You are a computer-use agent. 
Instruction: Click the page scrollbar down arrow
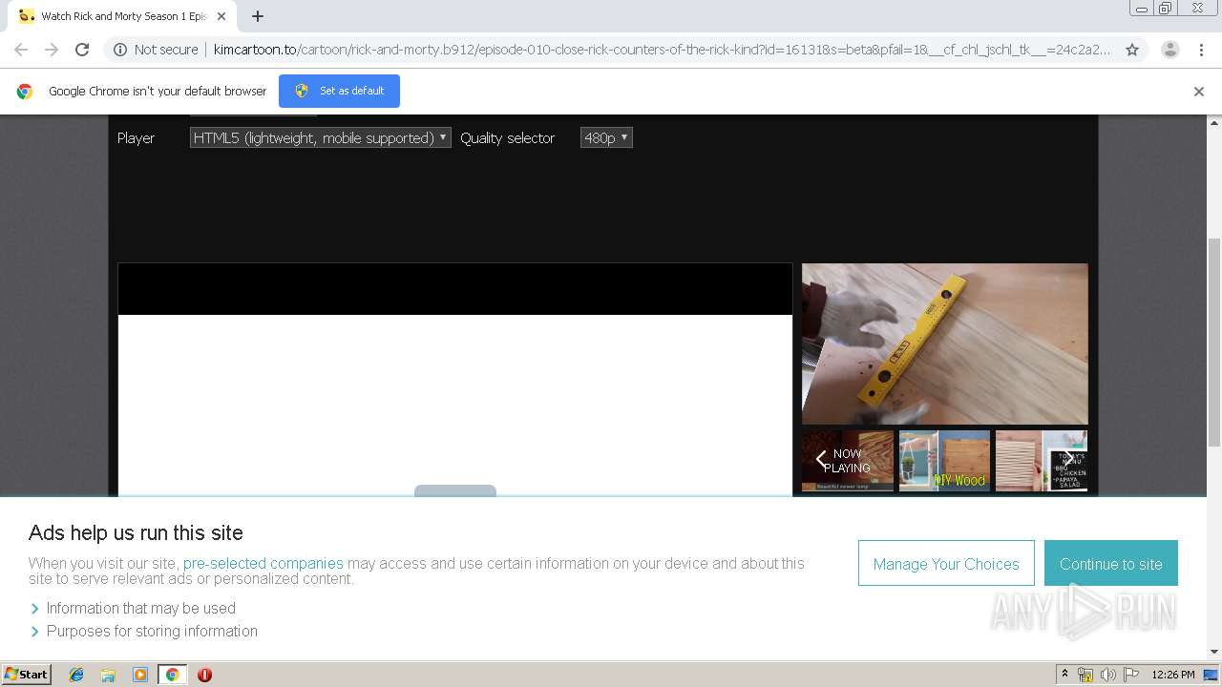[x=1214, y=652]
